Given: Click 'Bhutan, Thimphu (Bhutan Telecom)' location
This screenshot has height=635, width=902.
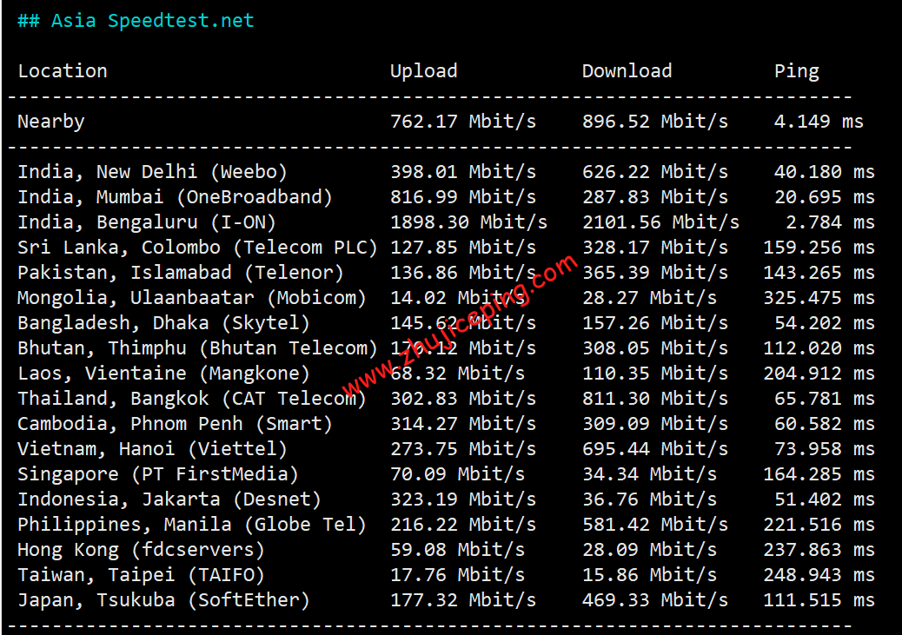Looking at the screenshot, I should (197, 348).
